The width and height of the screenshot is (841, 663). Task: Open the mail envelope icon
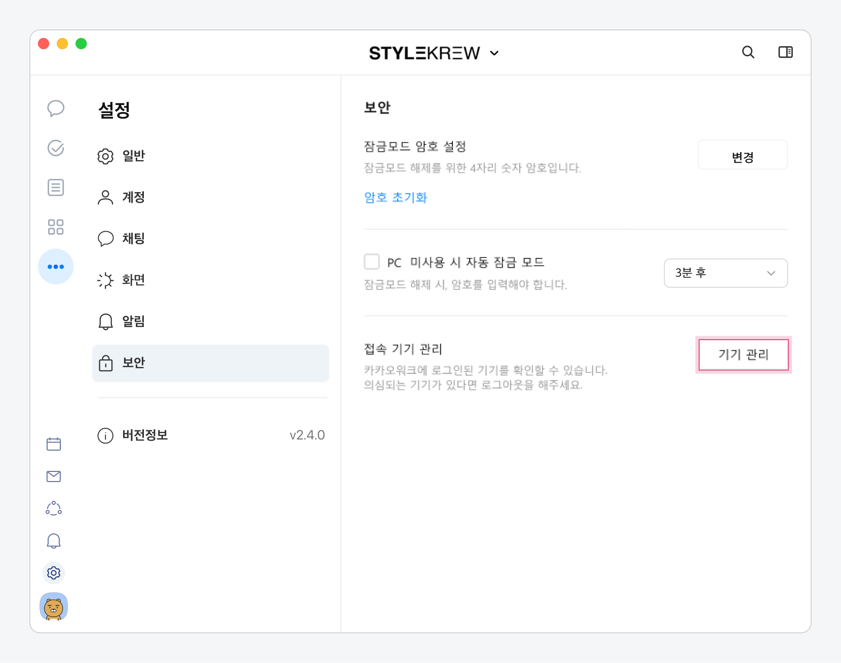[x=54, y=476]
